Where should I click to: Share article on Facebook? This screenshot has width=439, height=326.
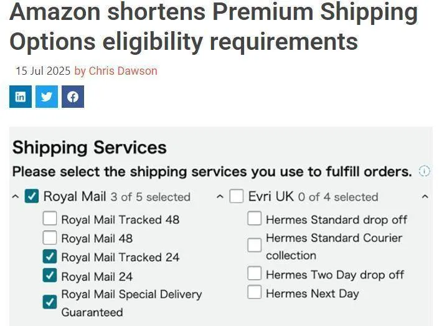pyautogui.click(x=73, y=97)
